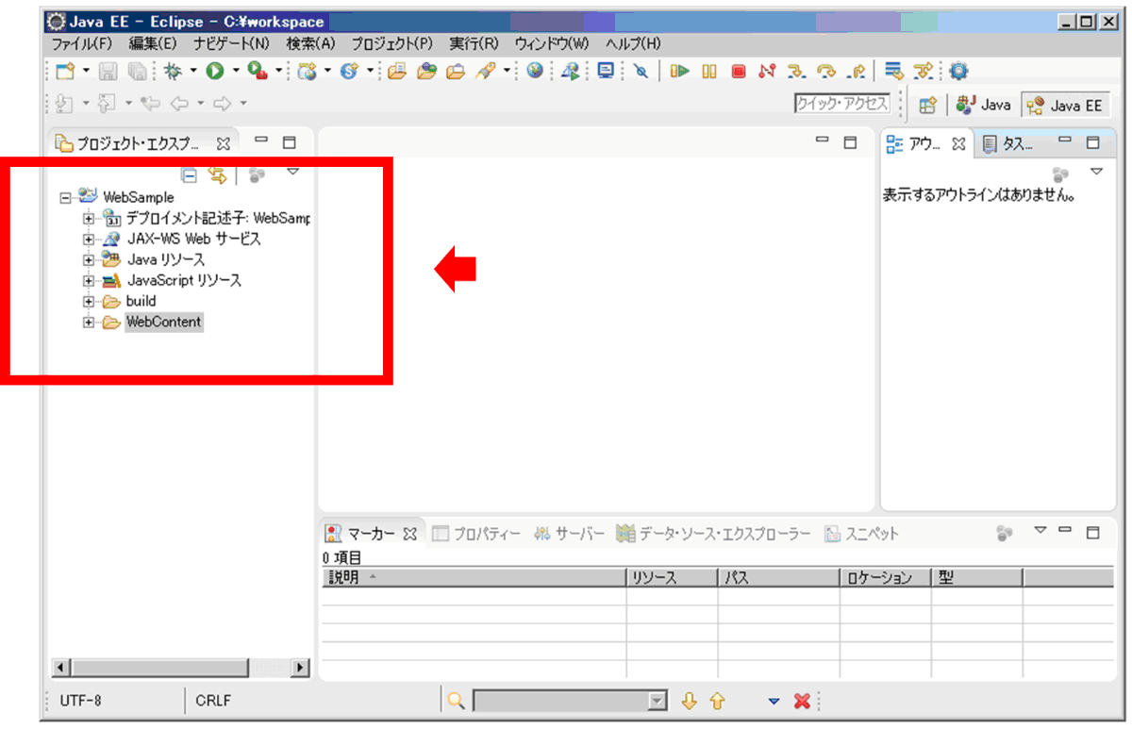Viewport: 1132px width, 729px height.
Task: Expand the build folder node
Action: pos(89,302)
